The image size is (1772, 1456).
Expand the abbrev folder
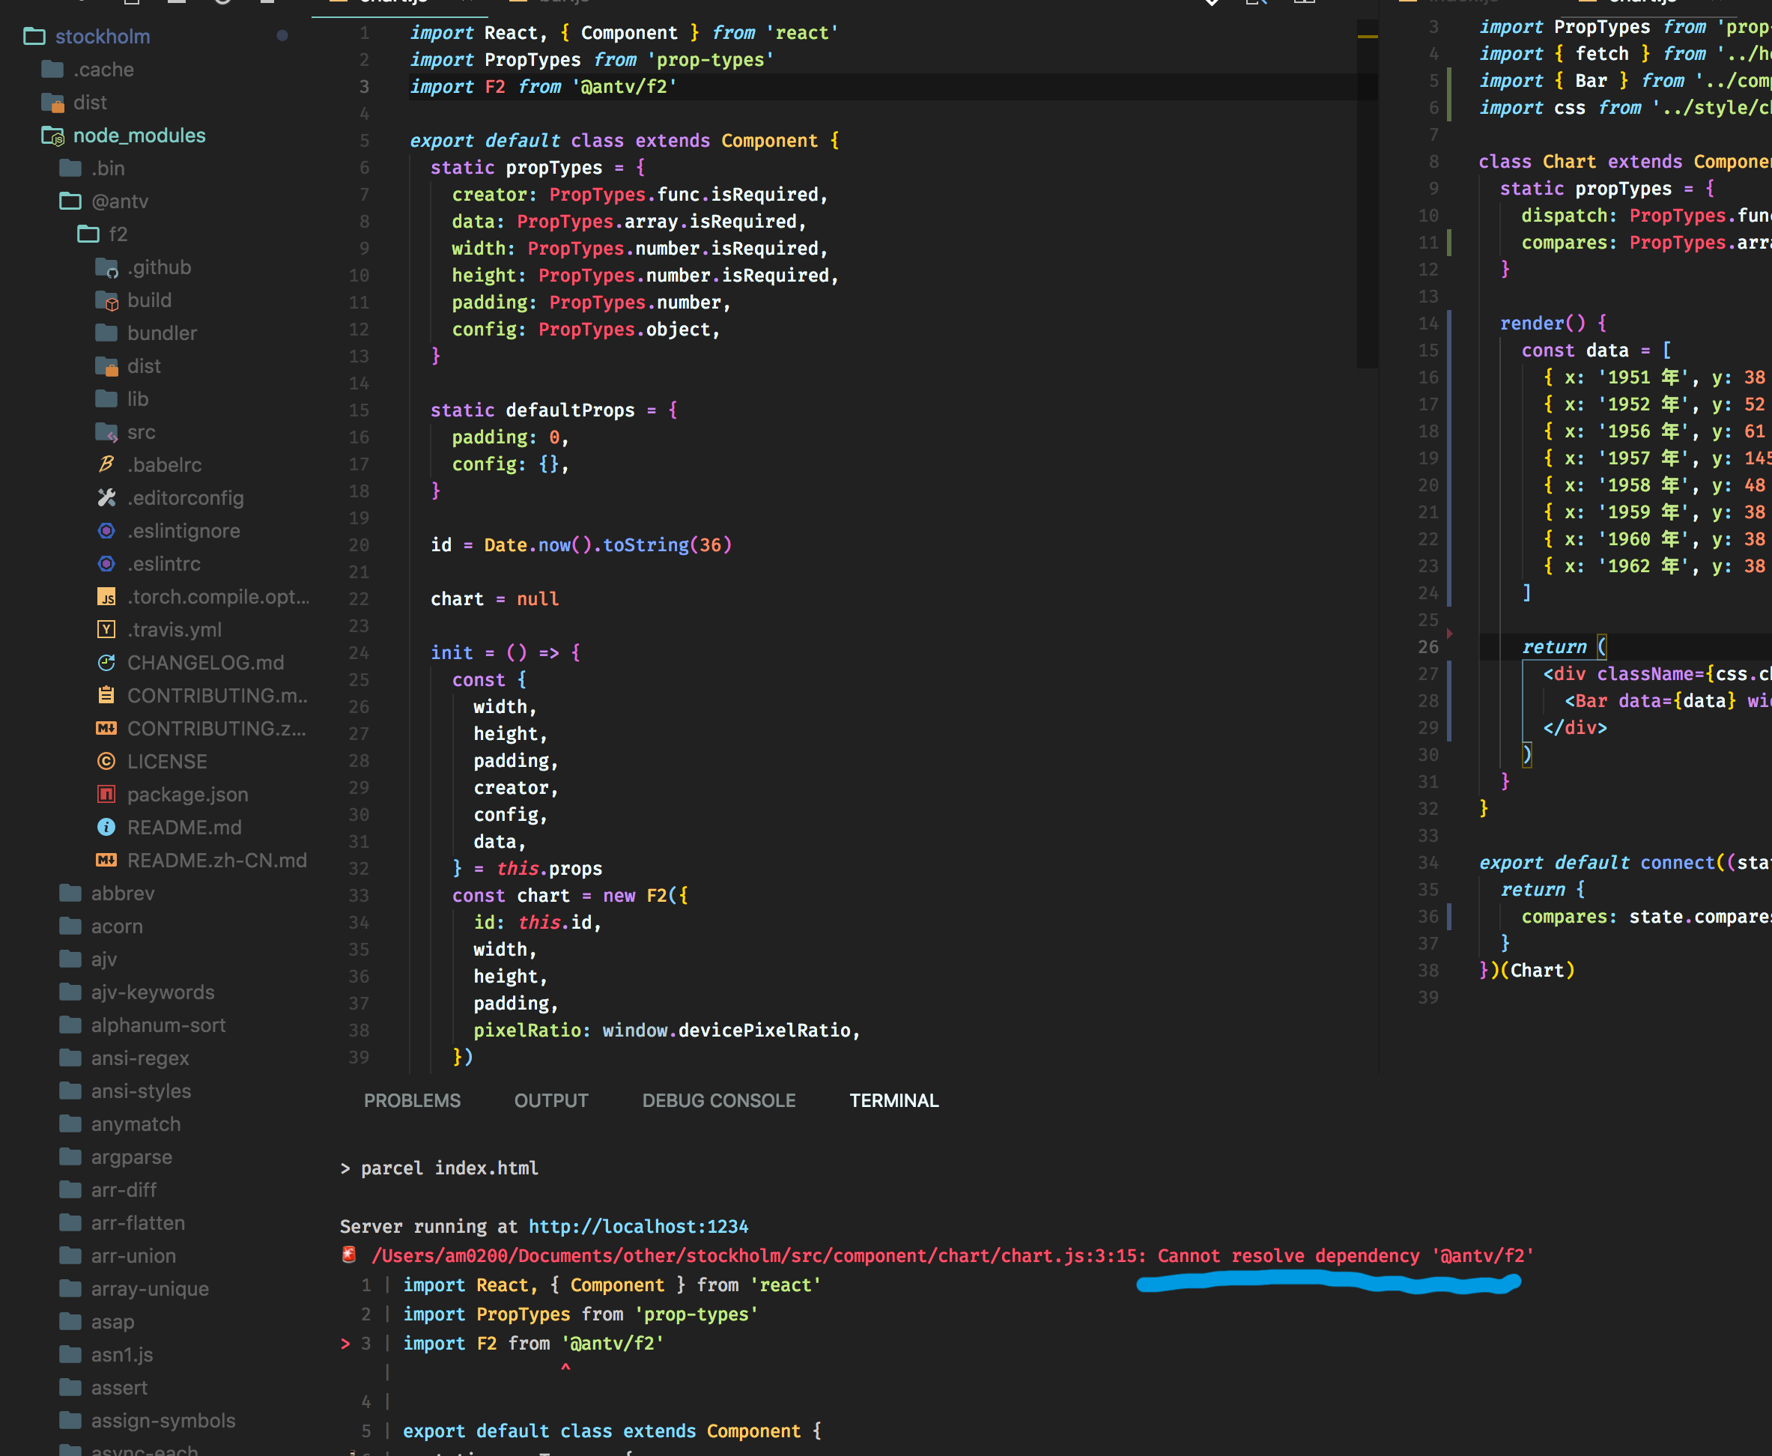pos(122,892)
